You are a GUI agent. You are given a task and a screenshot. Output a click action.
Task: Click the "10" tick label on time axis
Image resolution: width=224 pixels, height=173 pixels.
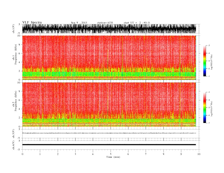click(x=199, y=154)
